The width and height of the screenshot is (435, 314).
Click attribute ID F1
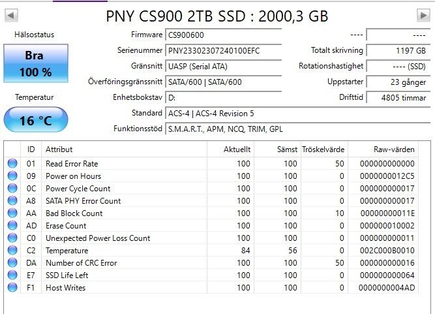[x=31, y=288]
